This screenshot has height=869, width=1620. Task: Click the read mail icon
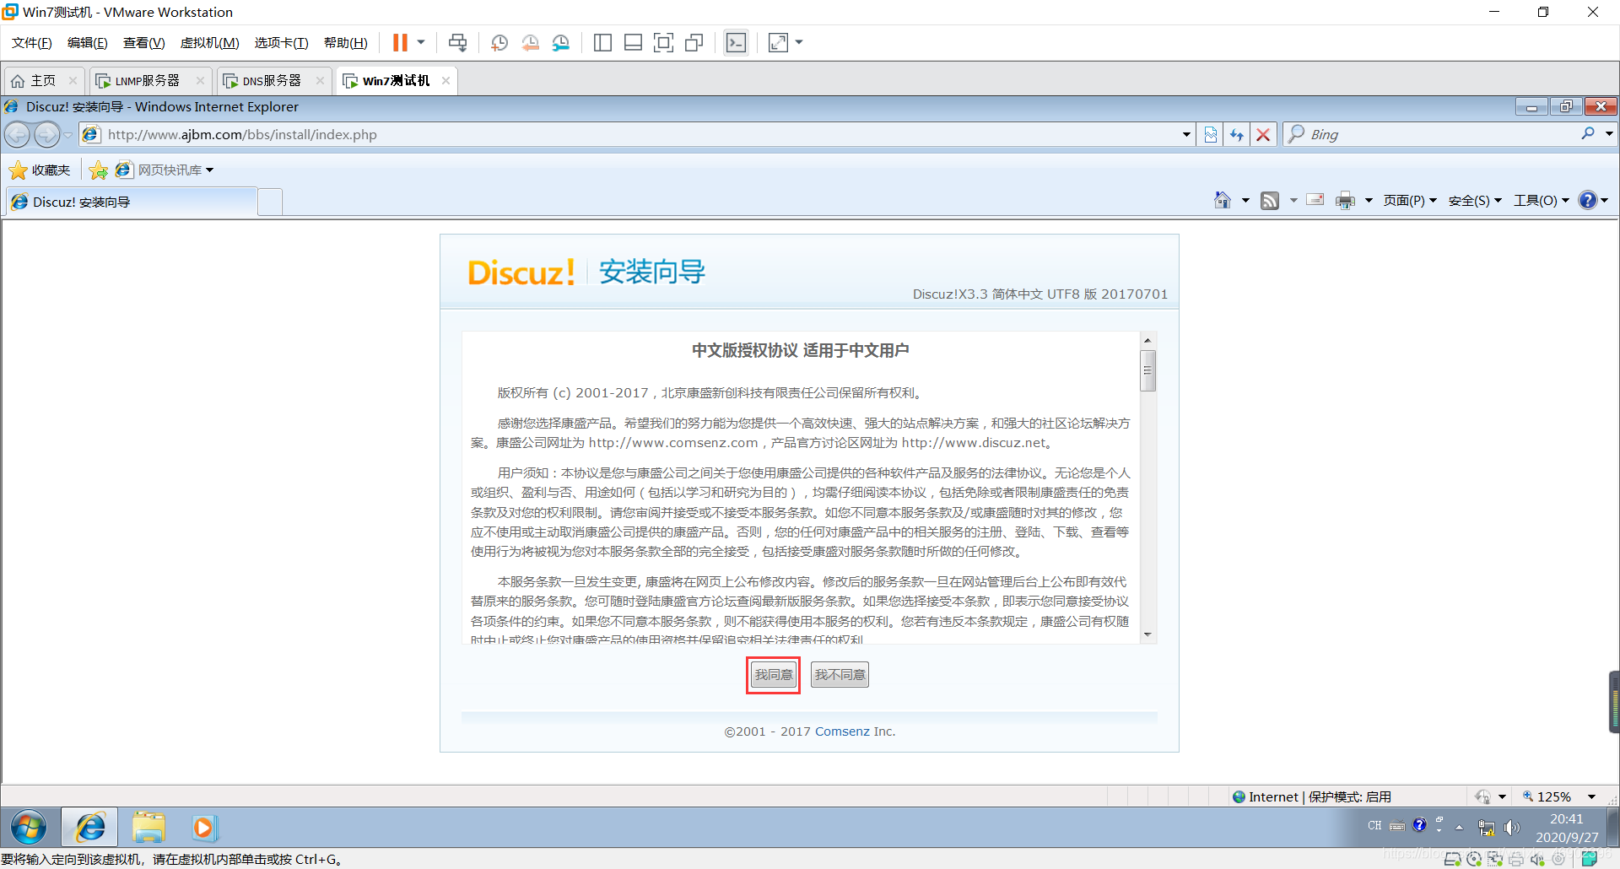coord(1315,200)
